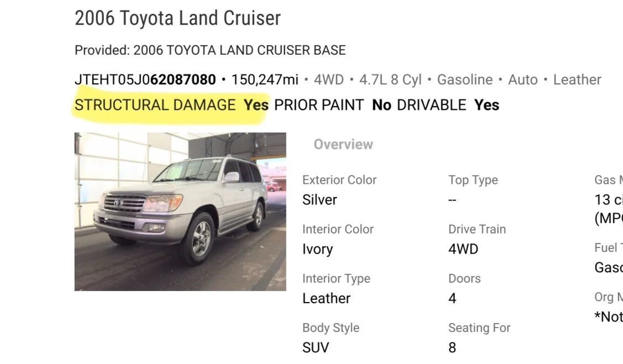The image size is (623, 364).
Task: Click the 150,247mi mileage text
Action: pos(265,80)
